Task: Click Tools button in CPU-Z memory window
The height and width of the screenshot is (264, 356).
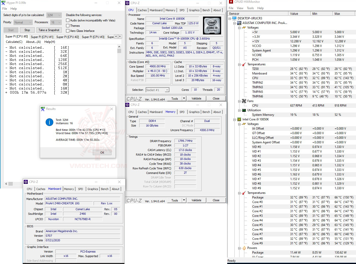Action: pyautogui.click(x=175, y=200)
